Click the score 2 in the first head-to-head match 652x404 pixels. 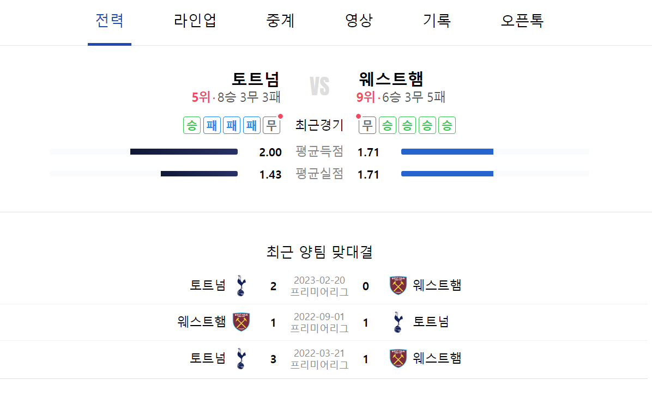tap(273, 285)
